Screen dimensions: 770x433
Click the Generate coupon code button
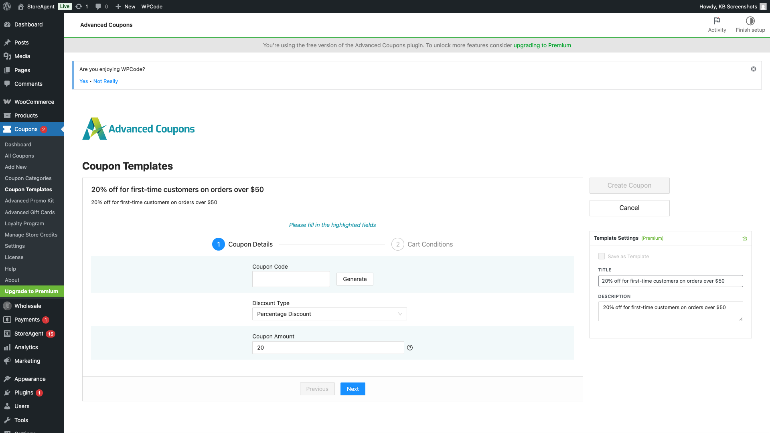(x=355, y=279)
